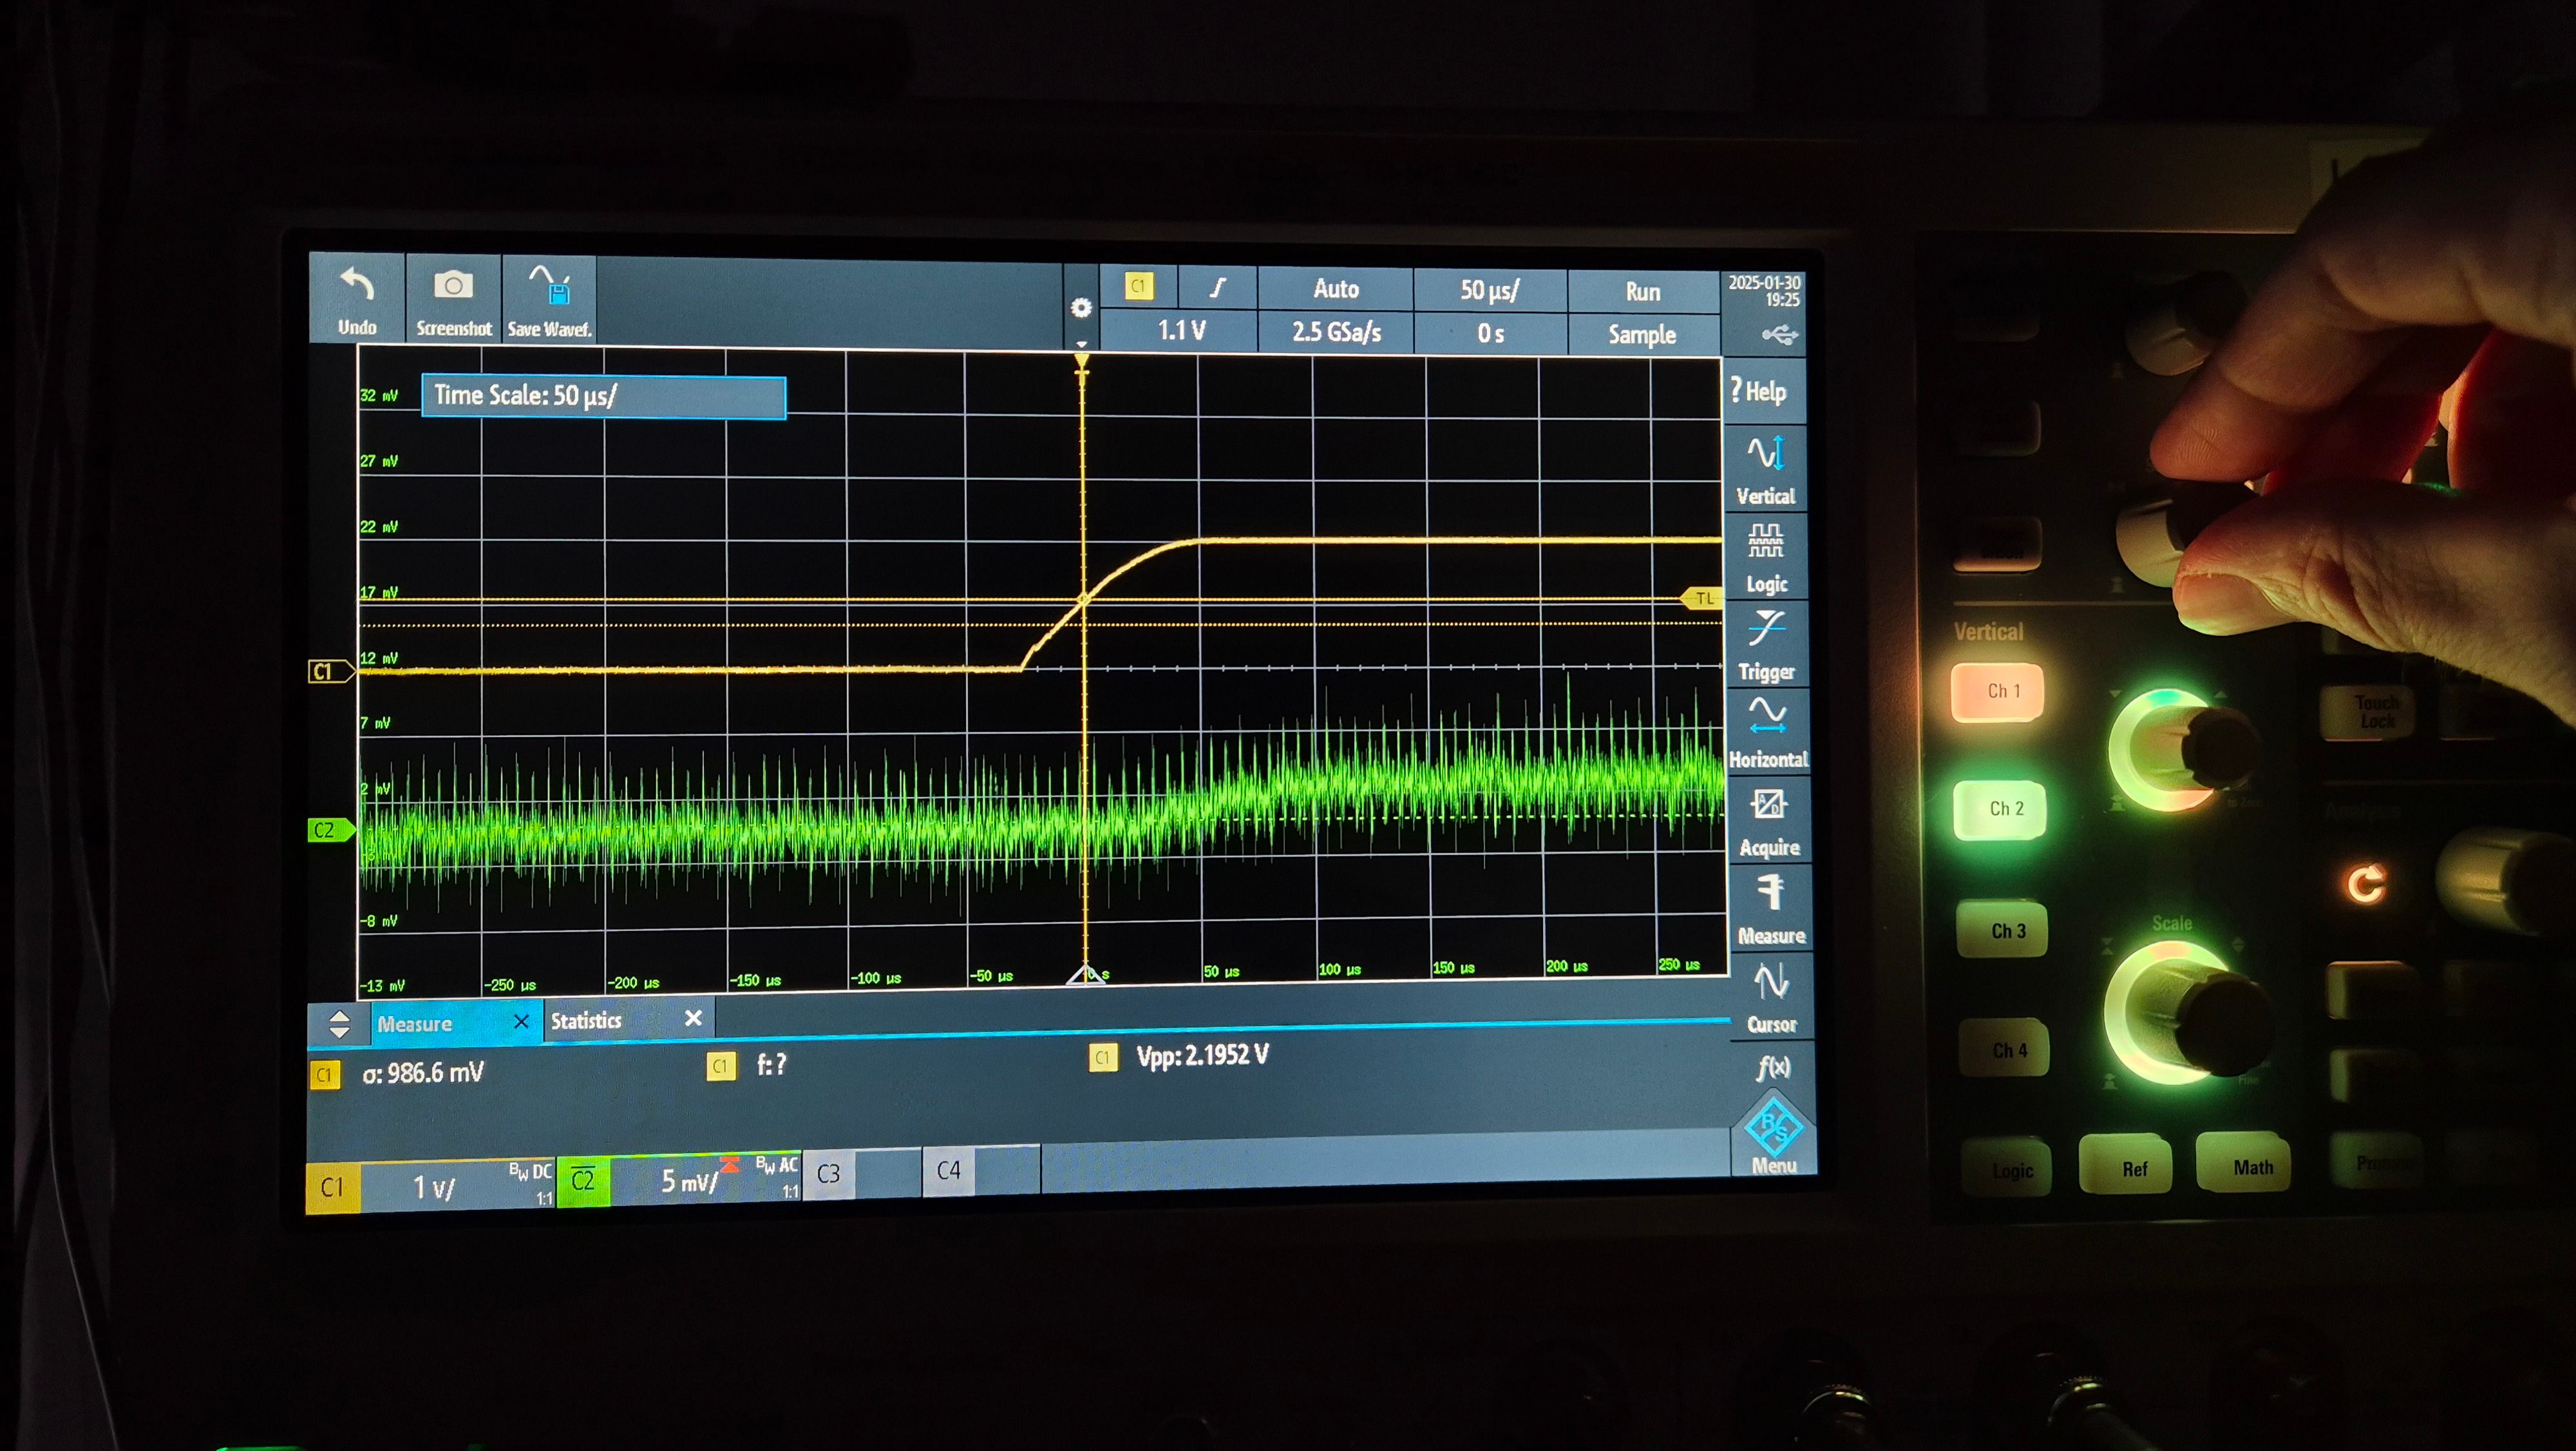Toggle channel C3 on

click(x=829, y=1174)
